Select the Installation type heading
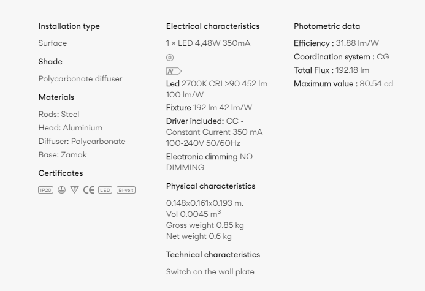425x291 pixels. tap(69, 26)
